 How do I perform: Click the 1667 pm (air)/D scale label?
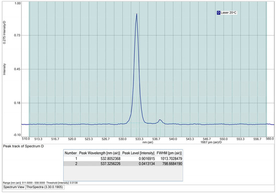pos(211,142)
